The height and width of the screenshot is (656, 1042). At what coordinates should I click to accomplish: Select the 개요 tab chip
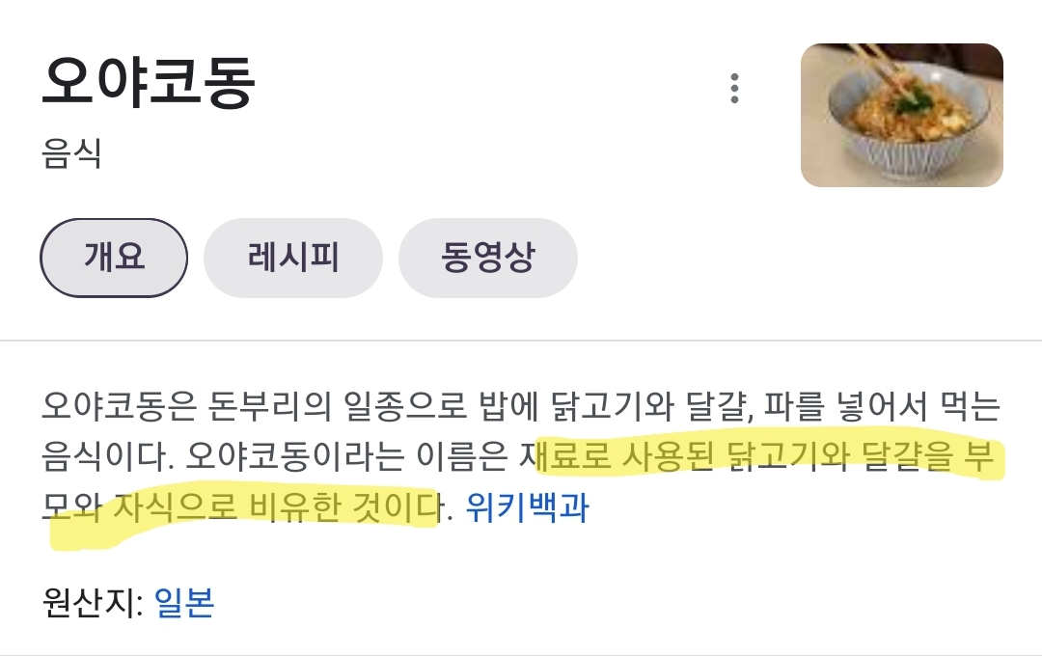(114, 258)
